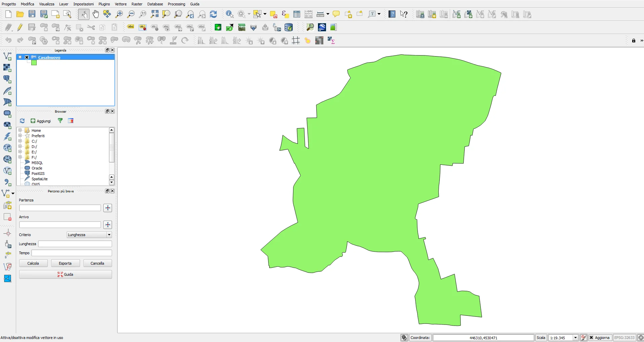
Task: Add SpatiaLite layer feather icon
Action: (7, 91)
